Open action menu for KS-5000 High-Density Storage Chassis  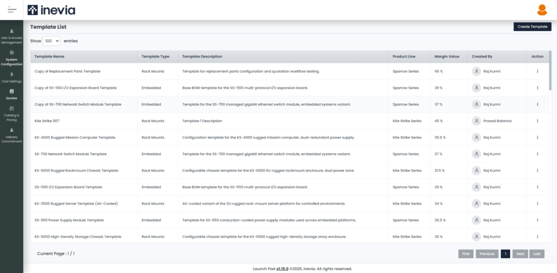click(537, 237)
